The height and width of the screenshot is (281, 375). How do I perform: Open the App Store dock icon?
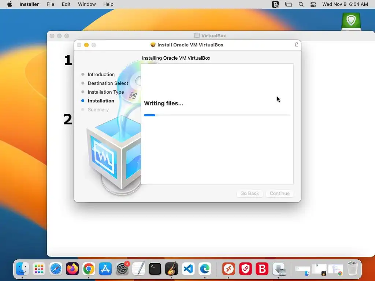(105, 269)
